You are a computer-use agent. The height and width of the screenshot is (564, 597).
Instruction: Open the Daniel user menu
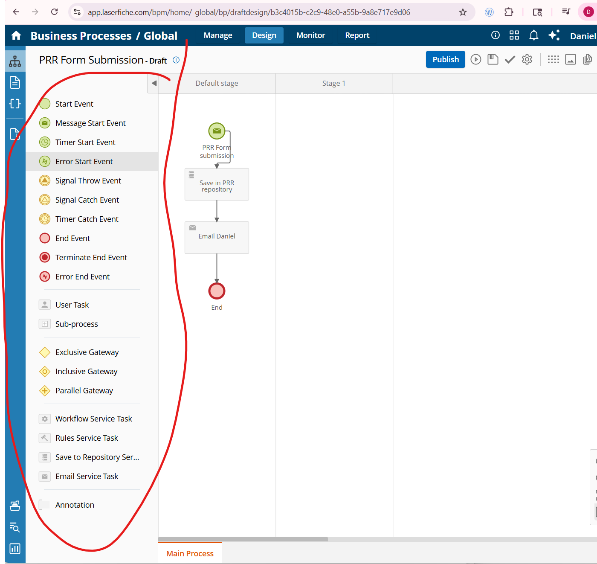point(583,36)
